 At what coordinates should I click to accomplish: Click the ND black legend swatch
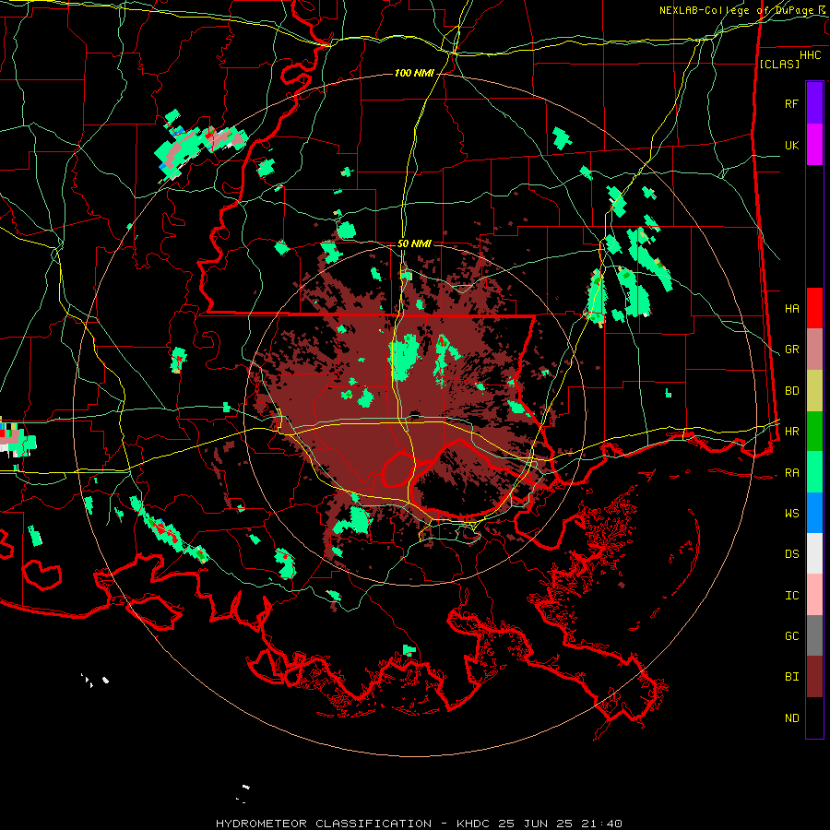(814, 717)
